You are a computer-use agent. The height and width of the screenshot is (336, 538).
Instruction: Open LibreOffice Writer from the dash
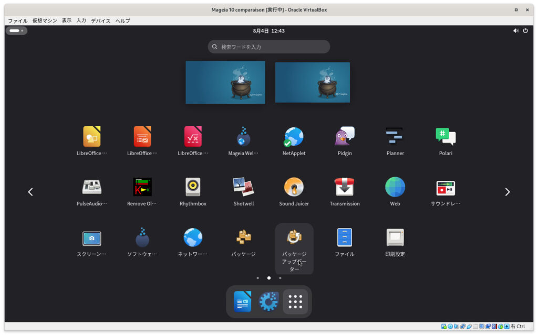point(242,302)
